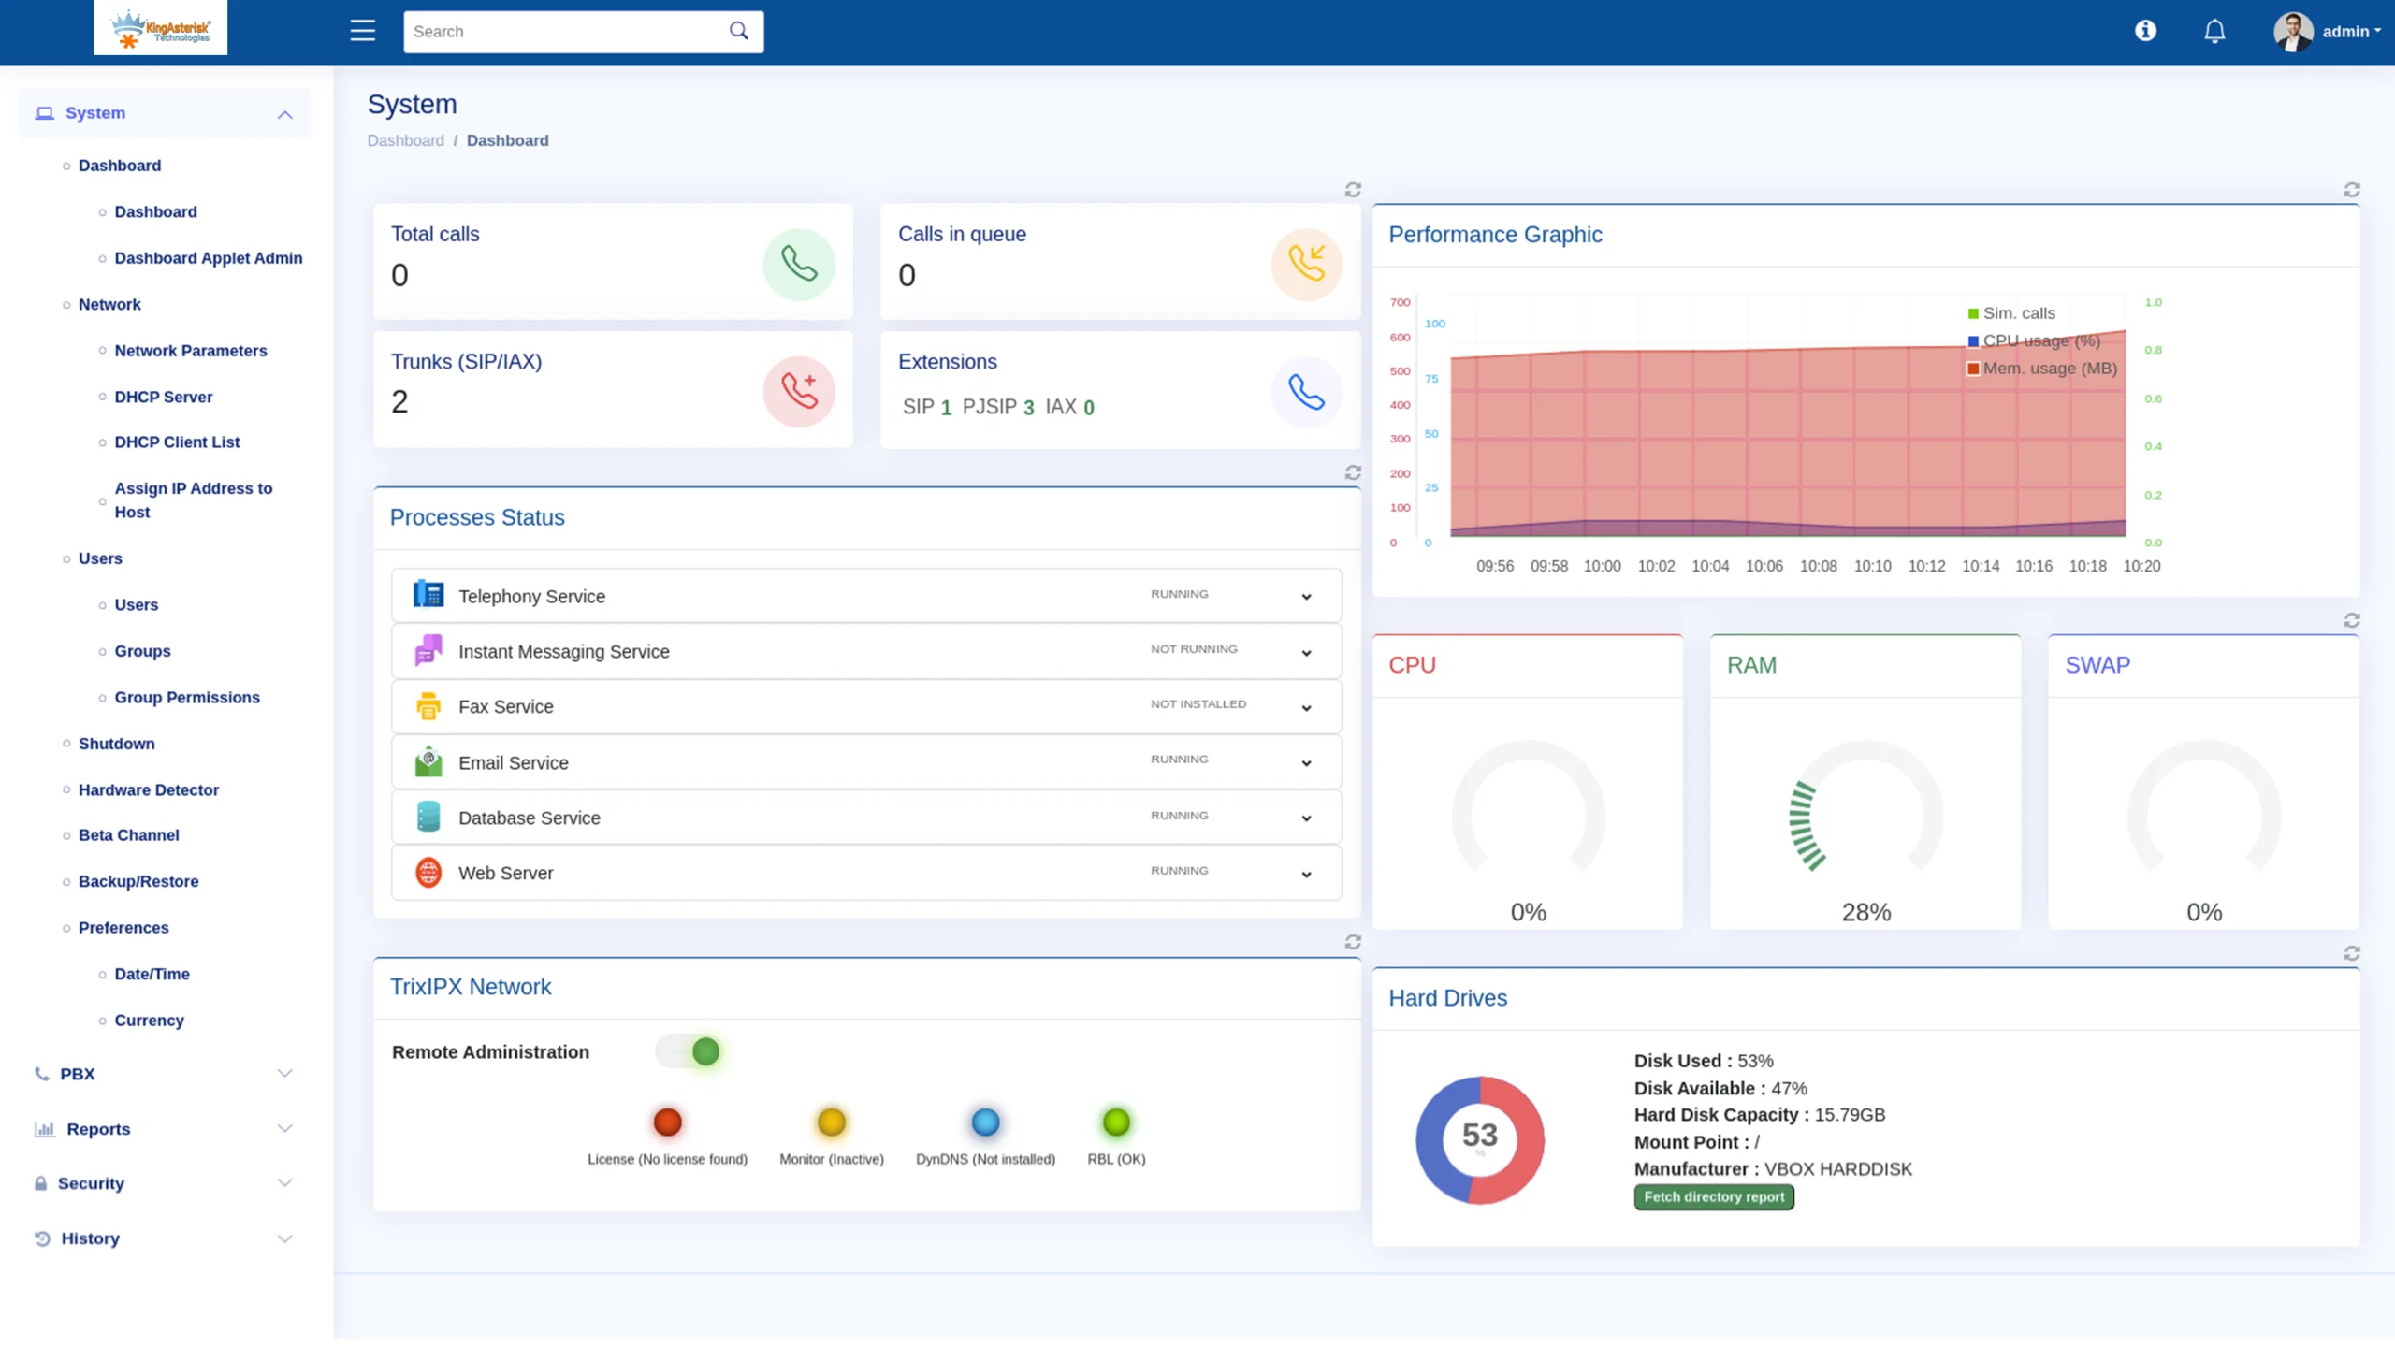Click the Web Server globe icon
The image size is (2395, 1347).
click(x=428, y=873)
